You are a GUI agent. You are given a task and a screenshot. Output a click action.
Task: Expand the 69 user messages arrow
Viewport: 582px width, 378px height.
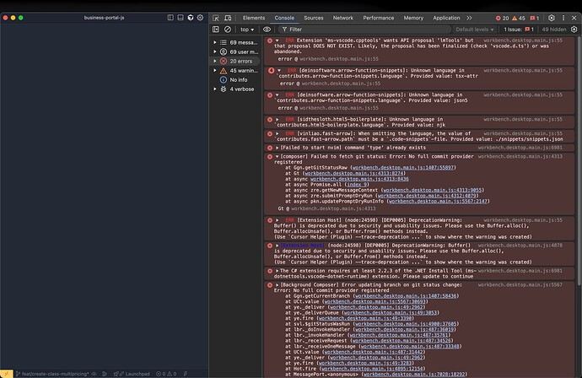215,51
